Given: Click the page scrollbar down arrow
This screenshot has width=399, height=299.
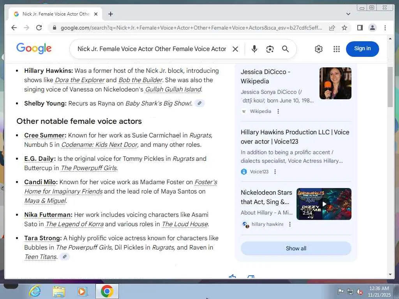Looking at the screenshot, I should [x=390, y=274].
